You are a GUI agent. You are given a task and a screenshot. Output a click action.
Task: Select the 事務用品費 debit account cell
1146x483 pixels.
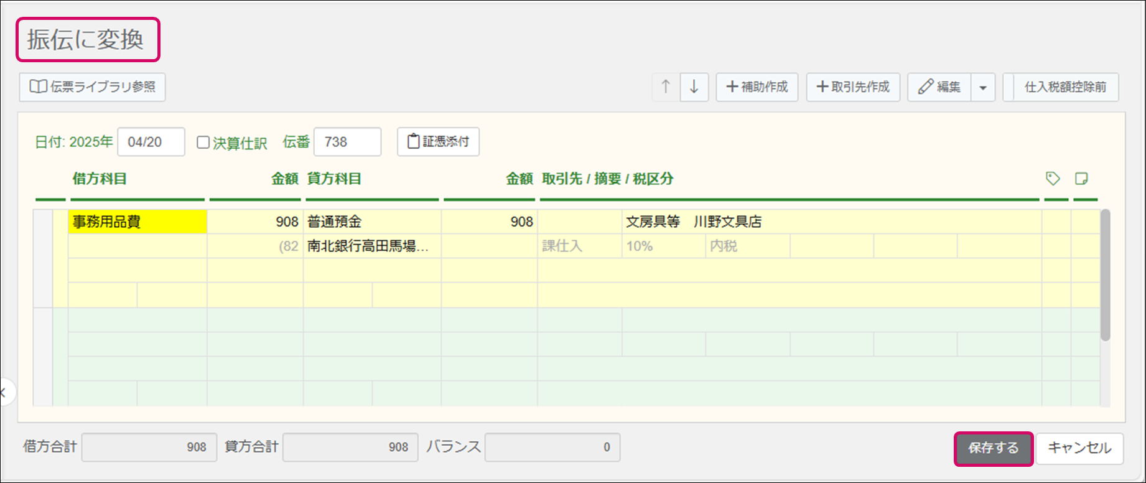point(137,222)
